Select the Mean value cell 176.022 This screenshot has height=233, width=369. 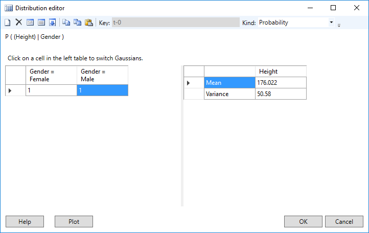[281, 83]
